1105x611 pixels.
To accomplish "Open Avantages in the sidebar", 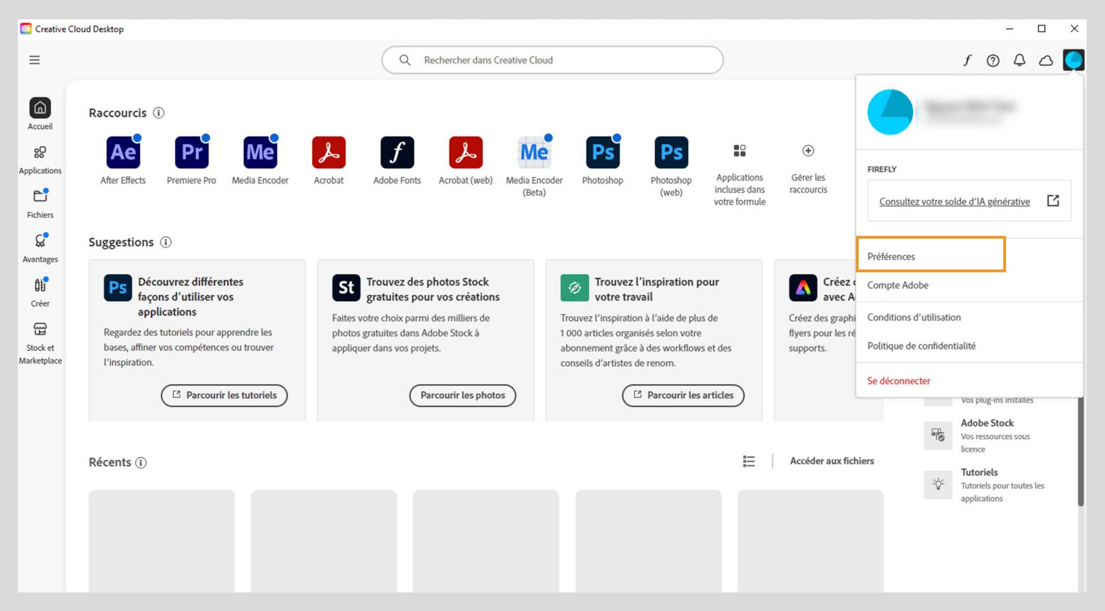I will point(40,248).
